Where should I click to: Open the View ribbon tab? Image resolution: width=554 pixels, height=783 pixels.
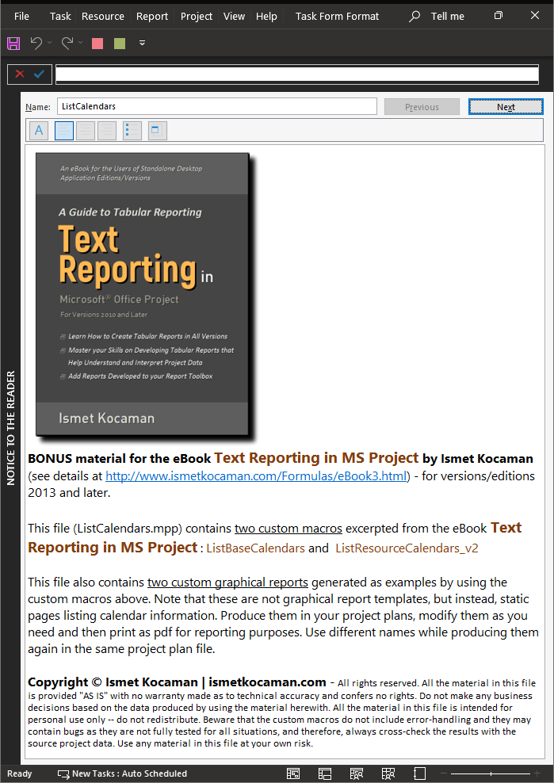coord(234,16)
